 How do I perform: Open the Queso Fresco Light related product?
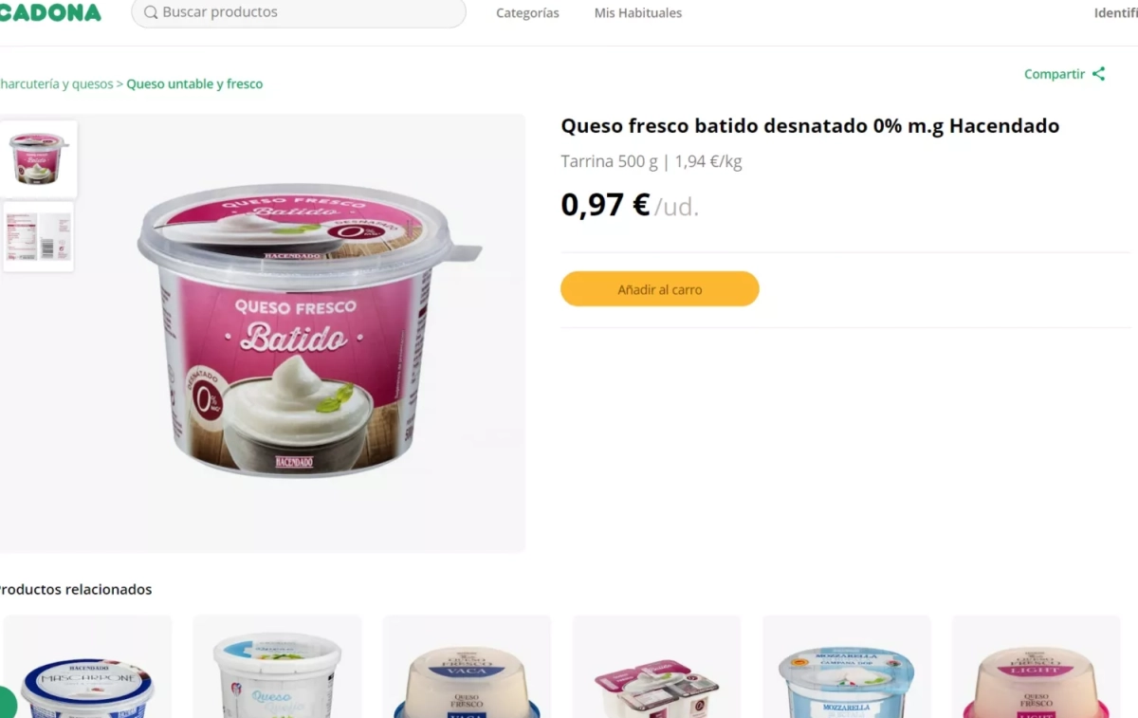[1036, 667]
